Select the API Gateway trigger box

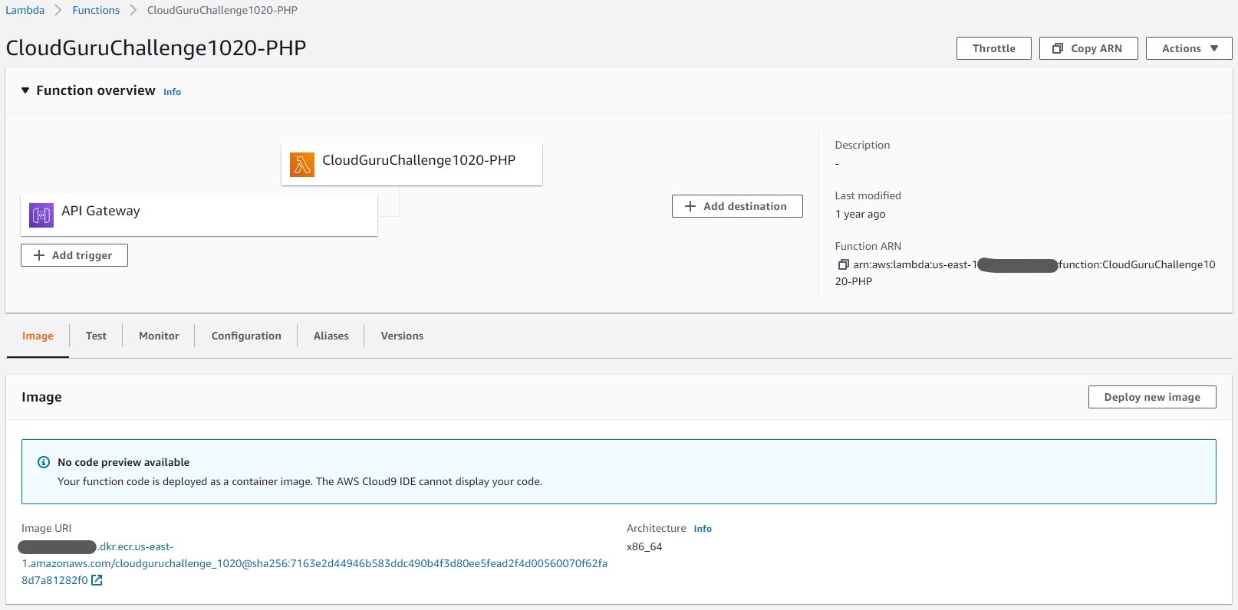pyautogui.click(x=199, y=215)
